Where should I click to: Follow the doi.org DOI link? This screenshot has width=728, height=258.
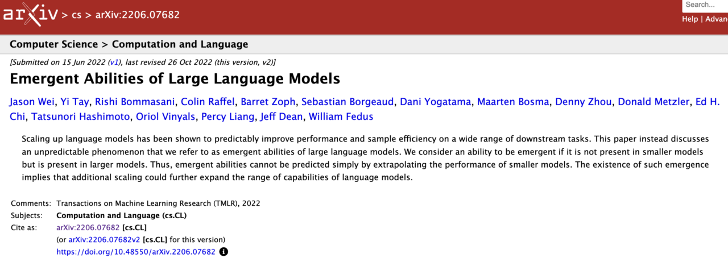click(x=135, y=252)
